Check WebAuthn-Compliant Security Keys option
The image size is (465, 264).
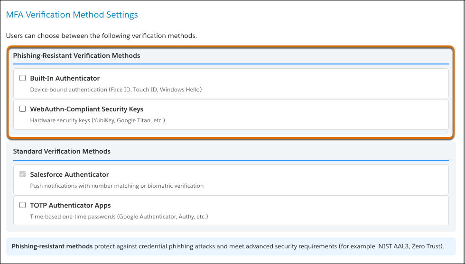[23, 109]
